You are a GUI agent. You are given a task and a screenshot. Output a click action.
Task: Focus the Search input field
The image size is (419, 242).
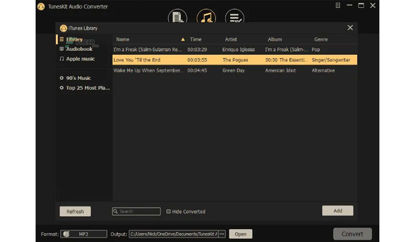pyautogui.click(x=136, y=211)
